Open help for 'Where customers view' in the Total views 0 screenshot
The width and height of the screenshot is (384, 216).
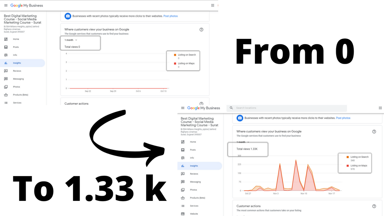click(201, 30)
